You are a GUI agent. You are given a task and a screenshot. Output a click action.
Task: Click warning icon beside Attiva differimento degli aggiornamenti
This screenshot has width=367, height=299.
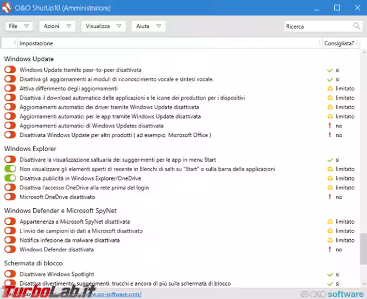coord(330,89)
